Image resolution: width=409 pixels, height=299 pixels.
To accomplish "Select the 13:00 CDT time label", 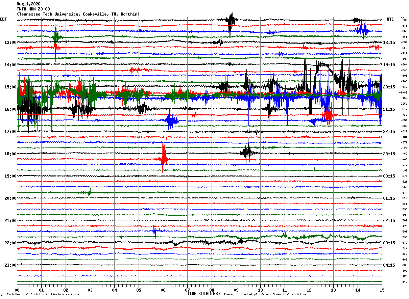I will pos(10,43).
